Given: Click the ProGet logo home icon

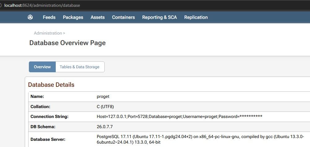Looking at the screenshot, I should click(x=30, y=17).
